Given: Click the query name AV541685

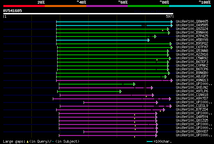Looking at the screenshot, I should [13, 11].
